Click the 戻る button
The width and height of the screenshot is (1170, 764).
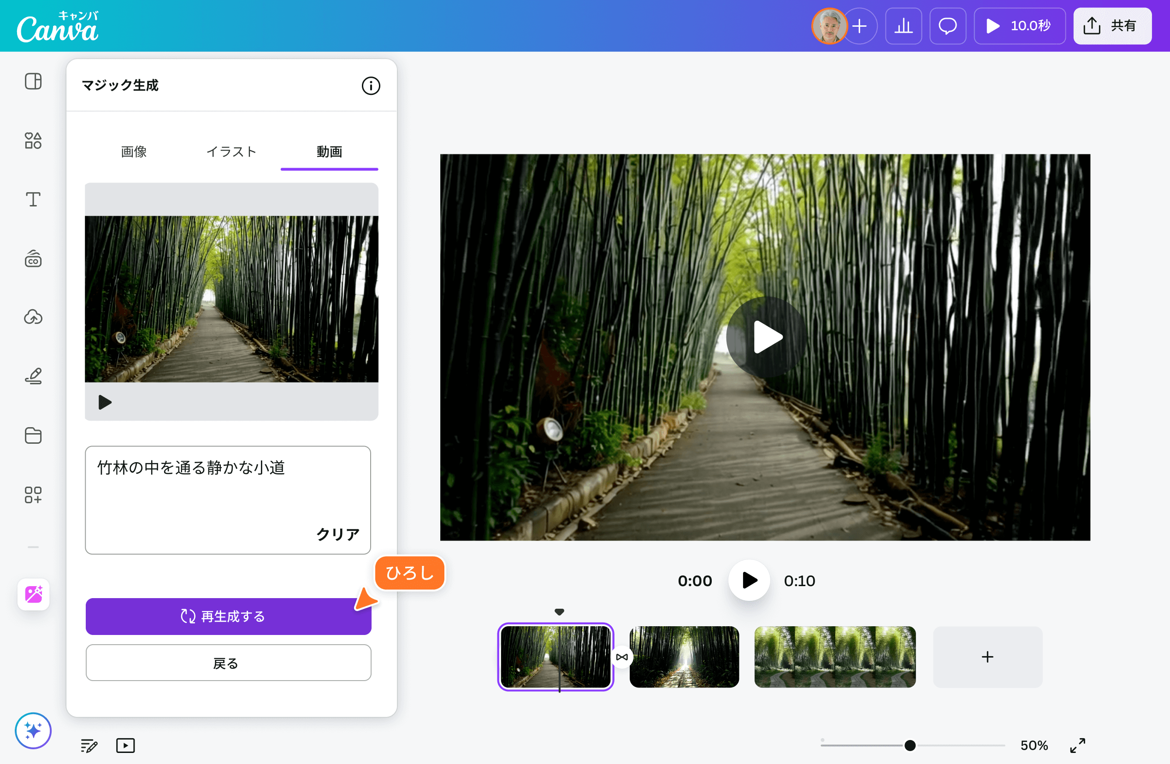(x=228, y=663)
